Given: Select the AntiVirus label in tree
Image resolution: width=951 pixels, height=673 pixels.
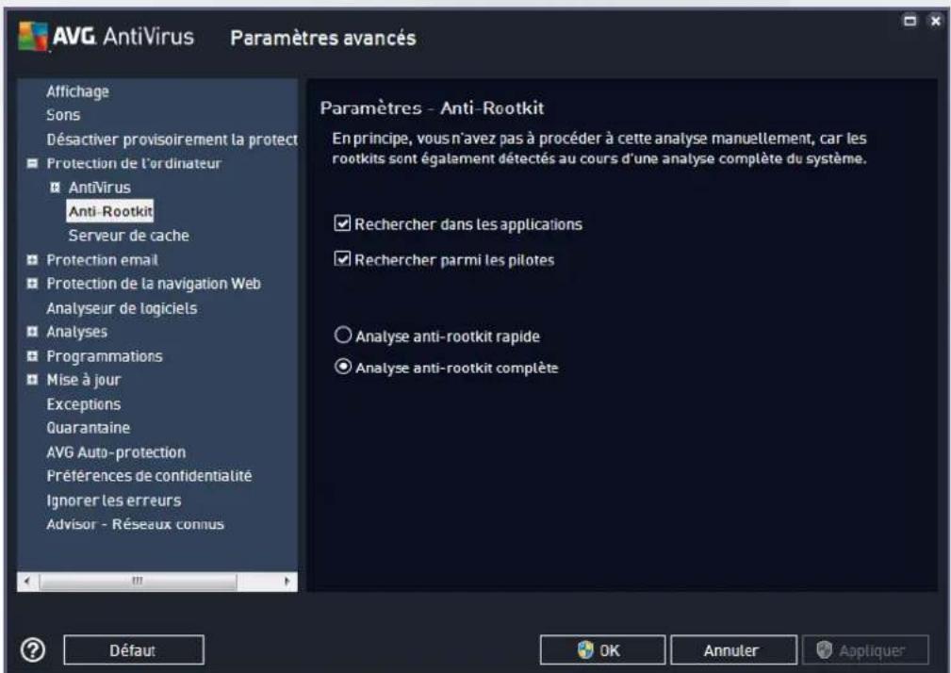Looking at the screenshot, I should coord(99,188).
